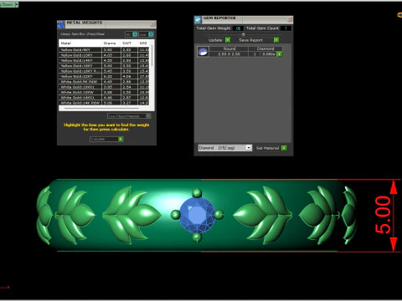Click the Set Material green arrow
Viewport: 402px width, 301px height.
pyautogui.click(x=284, y=148)
